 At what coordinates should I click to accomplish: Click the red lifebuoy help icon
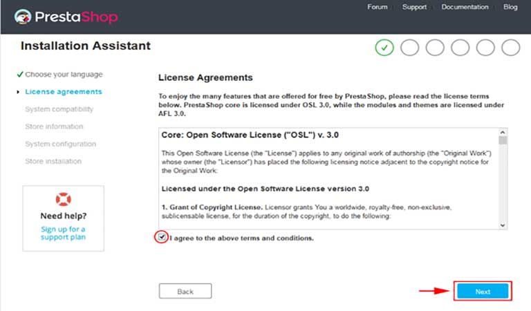tap(64, 199)
